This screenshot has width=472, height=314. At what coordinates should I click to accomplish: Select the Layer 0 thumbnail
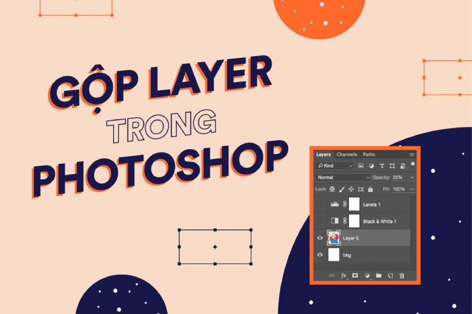pos(334,238)
